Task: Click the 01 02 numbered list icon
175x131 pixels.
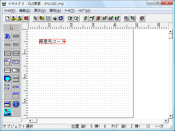Action: (133, 18)
